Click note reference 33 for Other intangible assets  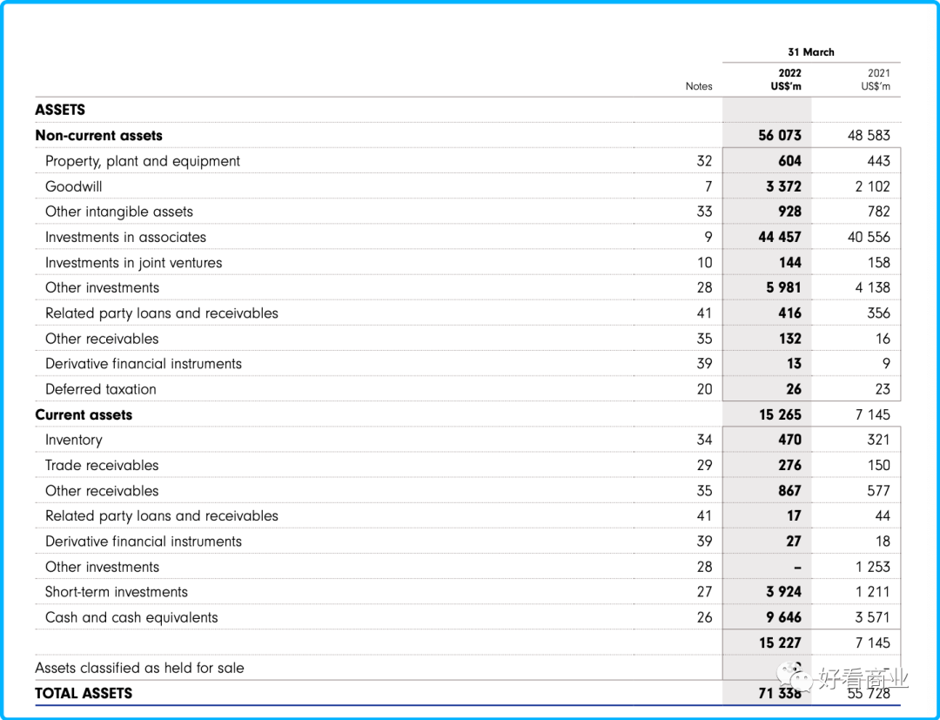(x=703, y=212)
